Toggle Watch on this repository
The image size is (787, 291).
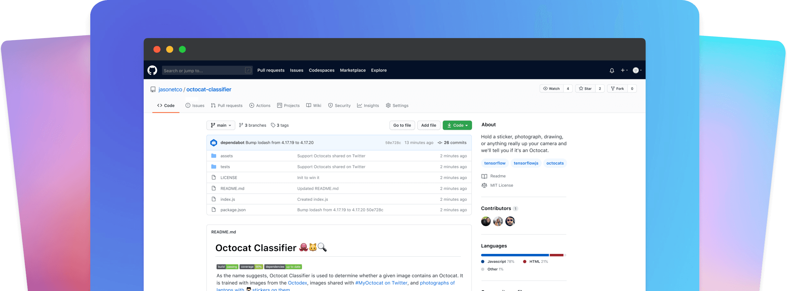point(551,88)
